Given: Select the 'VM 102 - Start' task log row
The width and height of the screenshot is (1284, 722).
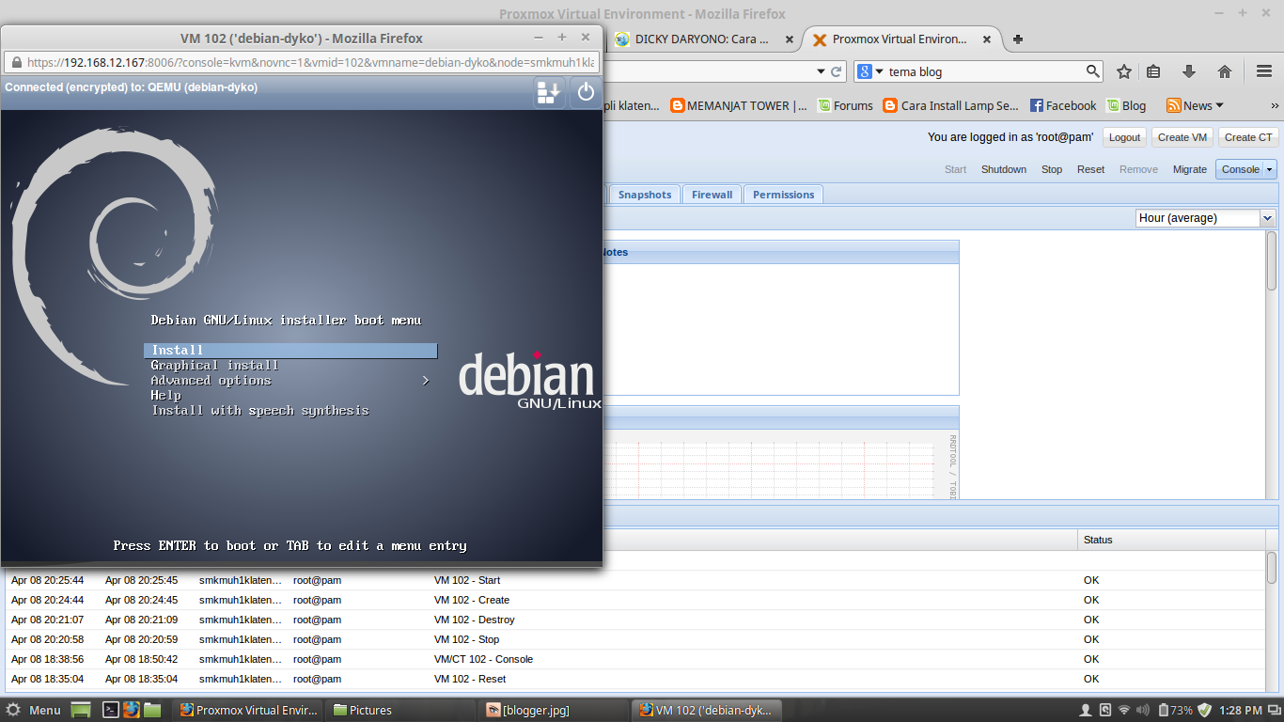Looking at the screenshot, I should pos(635,580).
